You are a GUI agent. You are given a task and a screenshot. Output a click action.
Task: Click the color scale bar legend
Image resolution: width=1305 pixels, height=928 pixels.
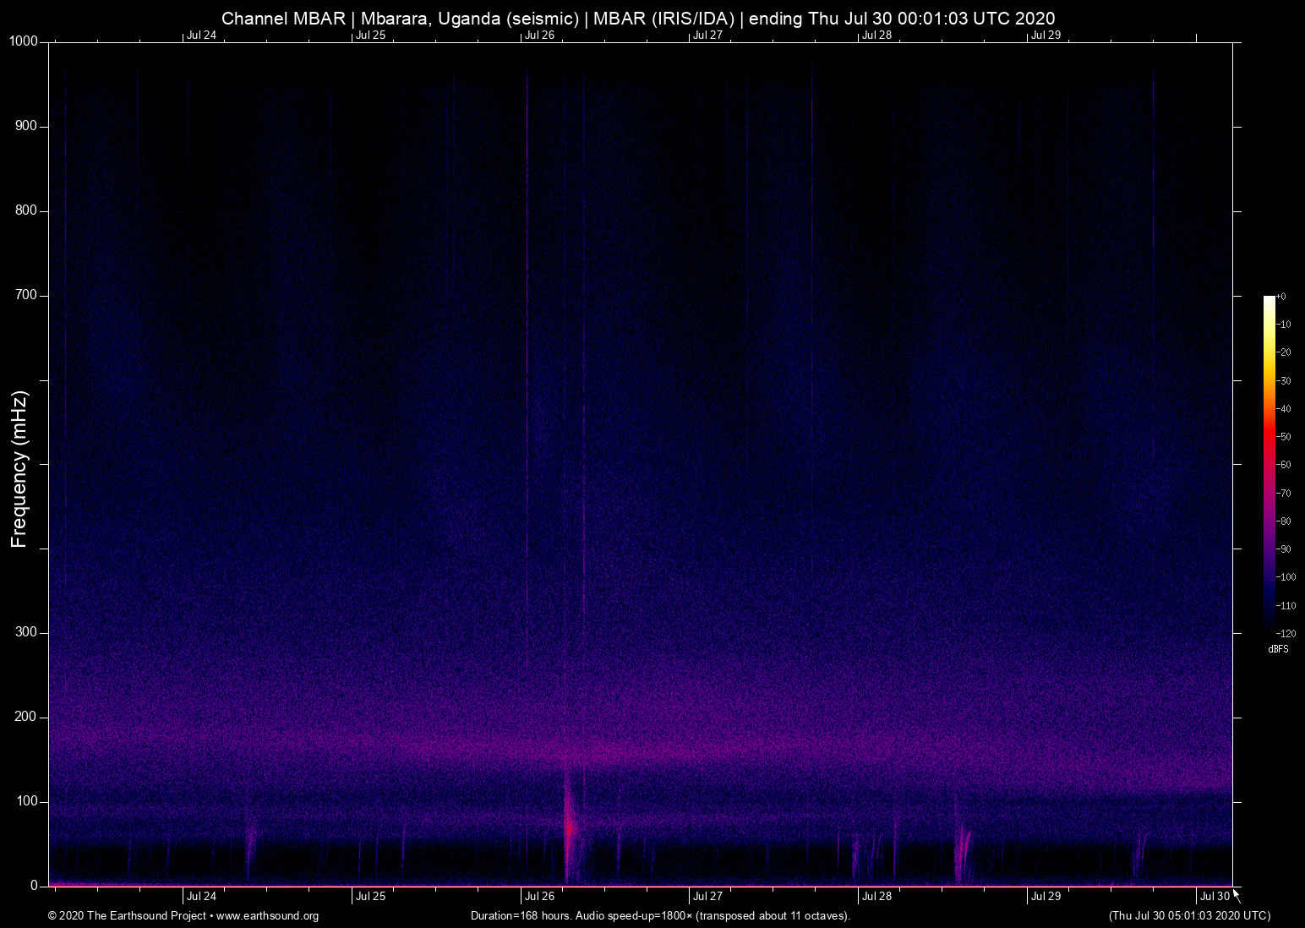click(1269, 463)
